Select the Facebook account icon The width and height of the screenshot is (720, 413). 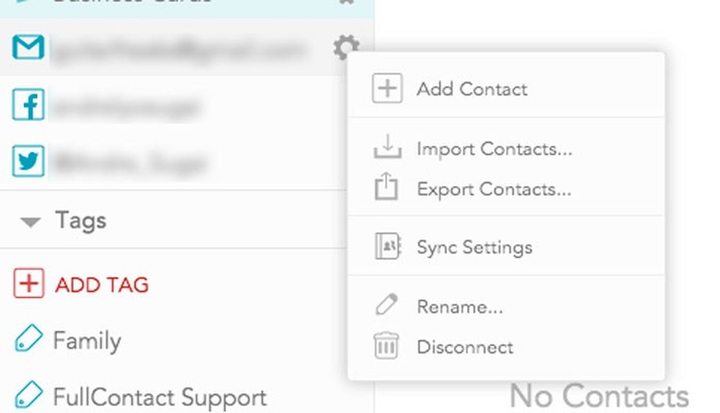tap(29, 107)
